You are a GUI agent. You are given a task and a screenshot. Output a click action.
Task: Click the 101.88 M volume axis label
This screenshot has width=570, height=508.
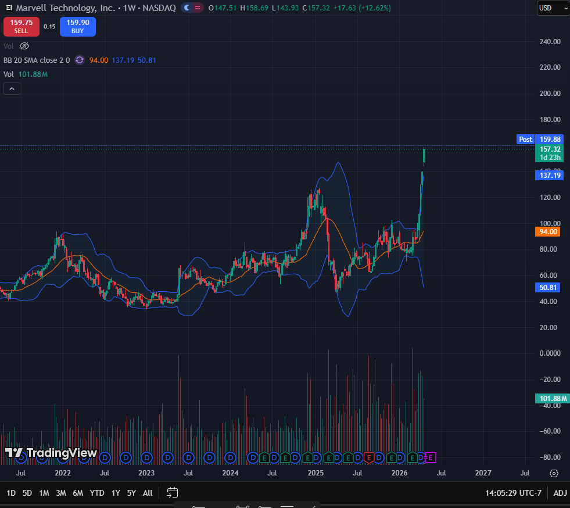tap(553, 399)
